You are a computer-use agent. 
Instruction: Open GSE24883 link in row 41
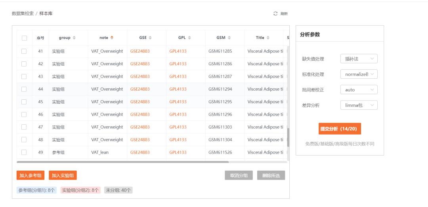click(140, 51)
